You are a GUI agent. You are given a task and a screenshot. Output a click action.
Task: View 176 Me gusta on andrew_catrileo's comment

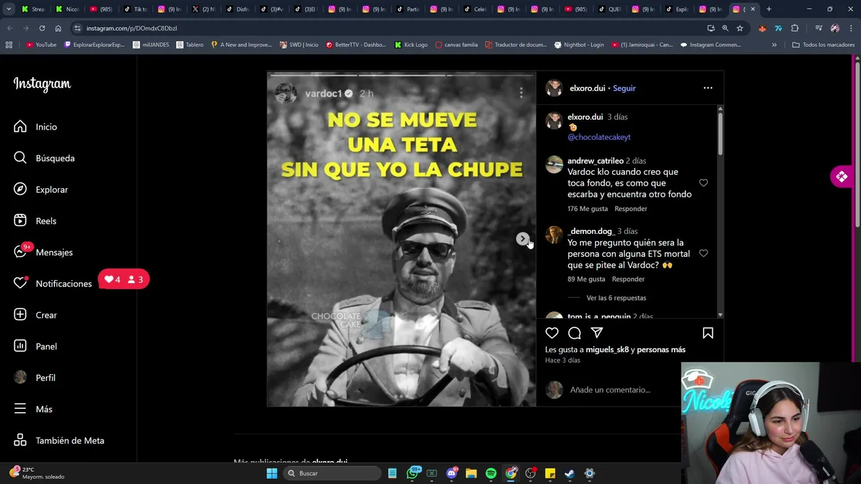tap(587, 208)
